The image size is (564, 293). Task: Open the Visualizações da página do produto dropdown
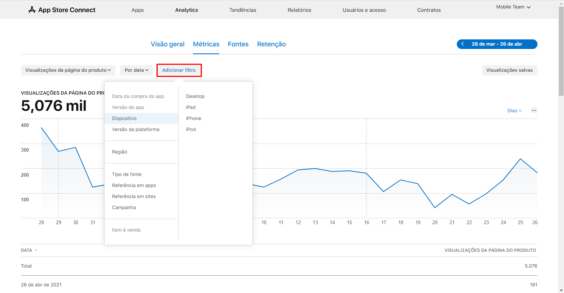pos(68,70)
